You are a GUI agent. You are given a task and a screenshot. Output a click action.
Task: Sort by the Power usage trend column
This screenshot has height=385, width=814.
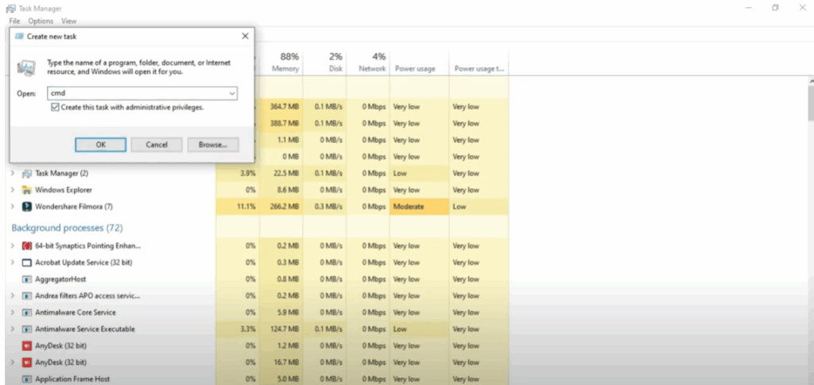tap(479, 63)
